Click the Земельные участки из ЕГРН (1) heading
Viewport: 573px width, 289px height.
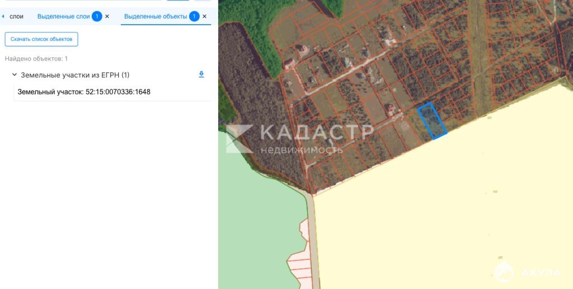[75, 75]
